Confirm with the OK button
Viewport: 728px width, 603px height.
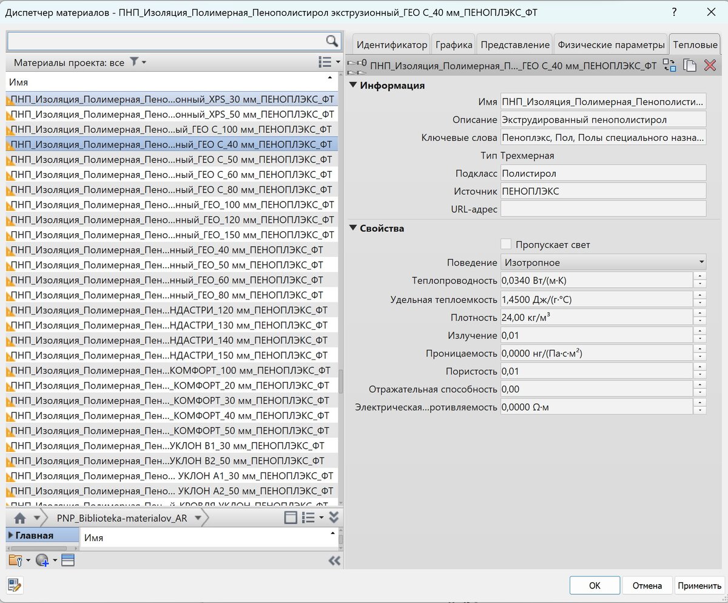tap(595, 585)
